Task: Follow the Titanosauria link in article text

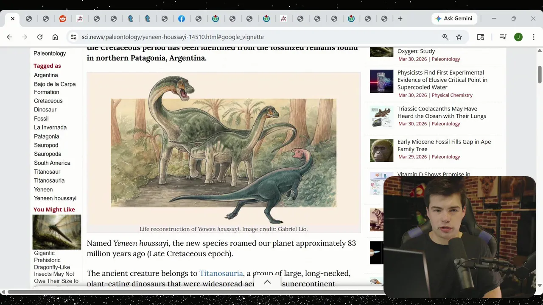Action: coord(221,274)
